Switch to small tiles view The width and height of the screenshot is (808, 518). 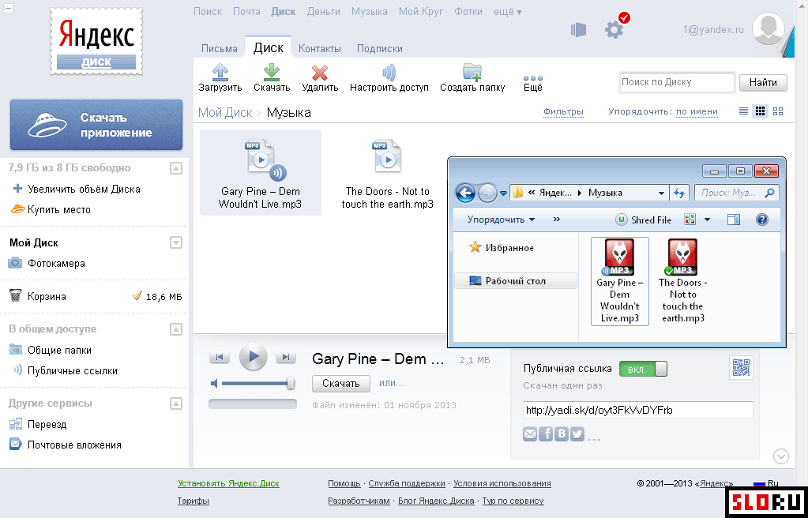tap(760, 111)
